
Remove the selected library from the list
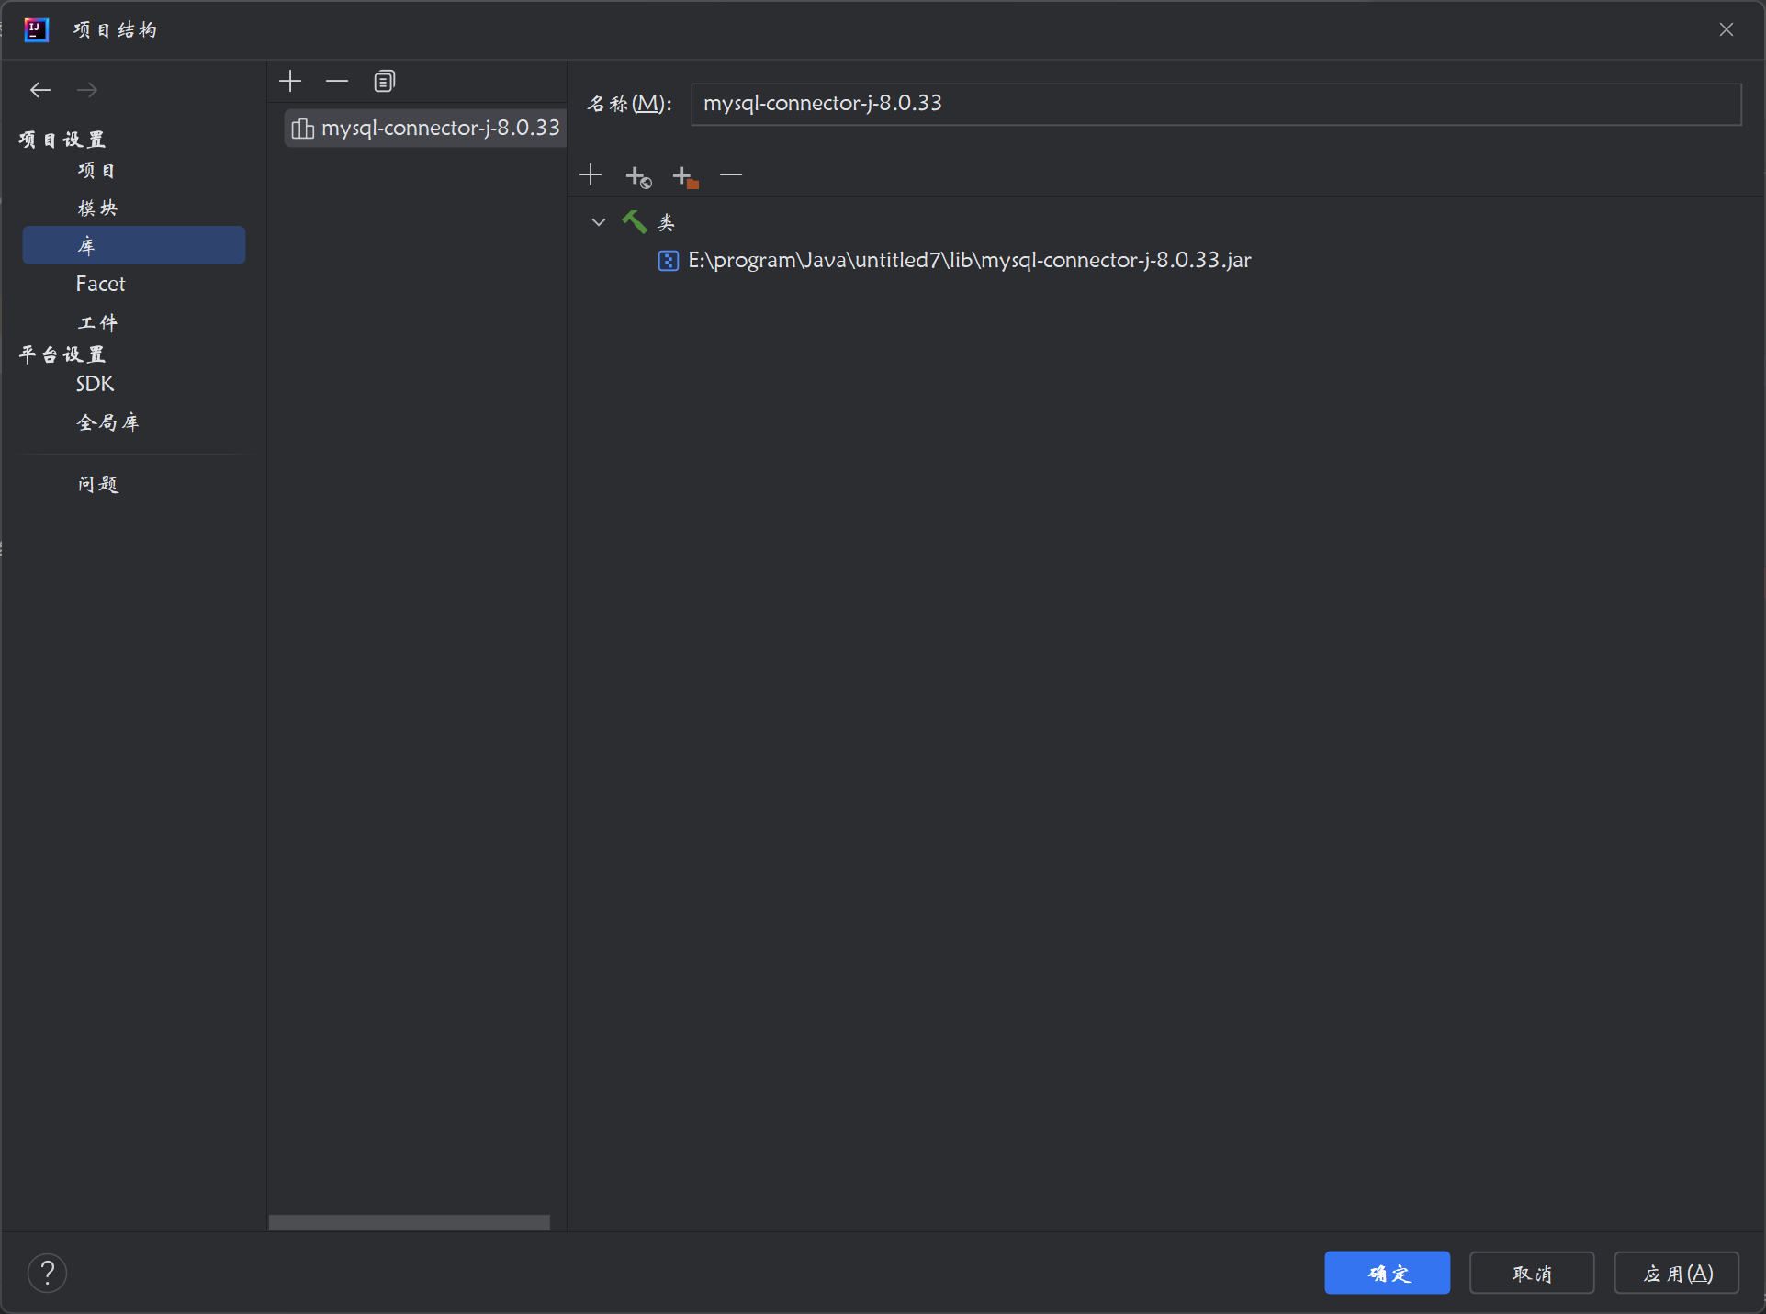point(337,81)
